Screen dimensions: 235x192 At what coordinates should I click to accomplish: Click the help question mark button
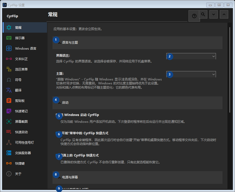point(194,16)
